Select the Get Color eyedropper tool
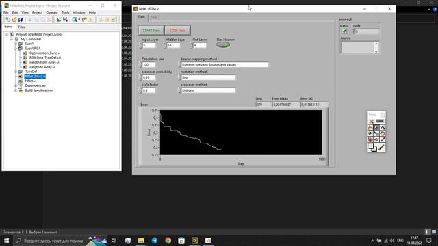 383,139
